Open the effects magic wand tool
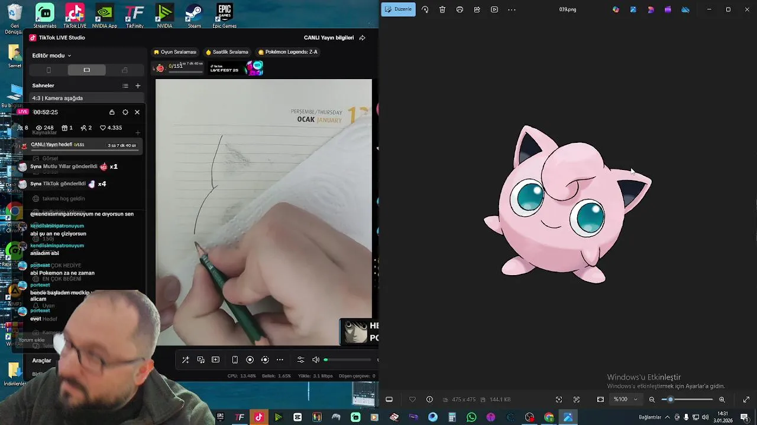This screenshot has width=757, height=425. [x=185, y=359]
